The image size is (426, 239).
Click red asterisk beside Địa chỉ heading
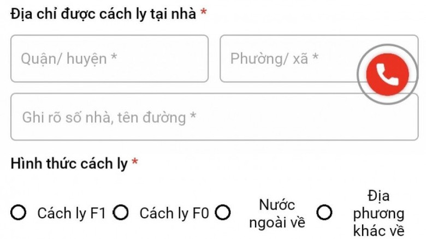(203, 14)
